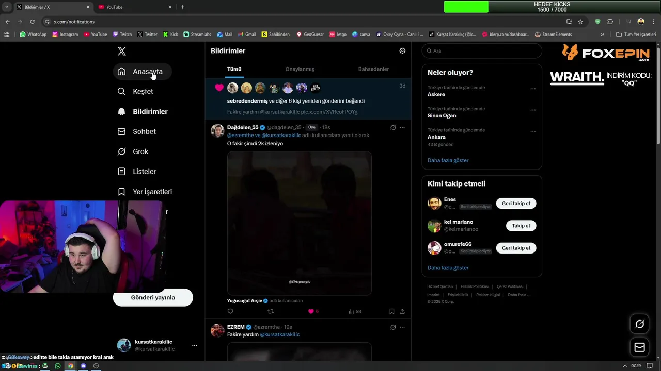
Task: View analytics for post with 84 views
Action: (x=355, y=311)
